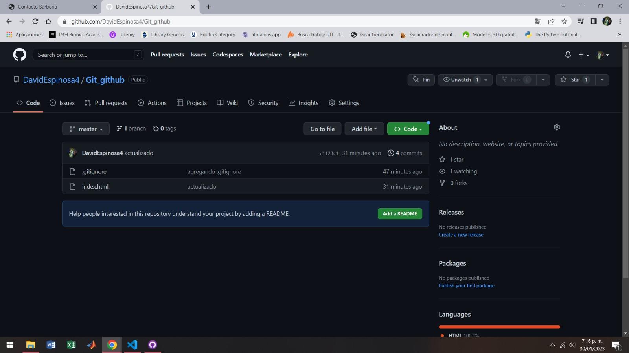Open Chrome three-dot menu
The height and width of the screenshot is (353, 629).
coord(620,21)
